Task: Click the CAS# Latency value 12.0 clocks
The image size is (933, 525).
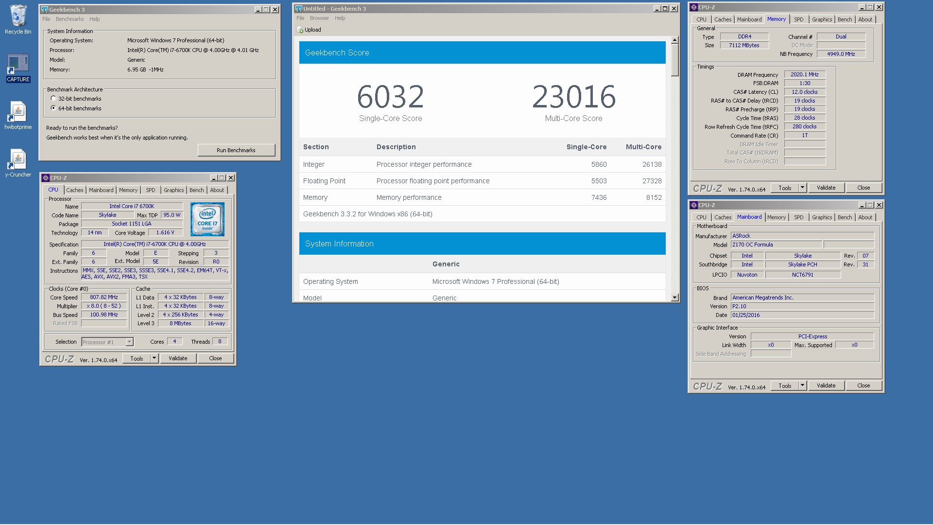Action: [x=805, y=92]
